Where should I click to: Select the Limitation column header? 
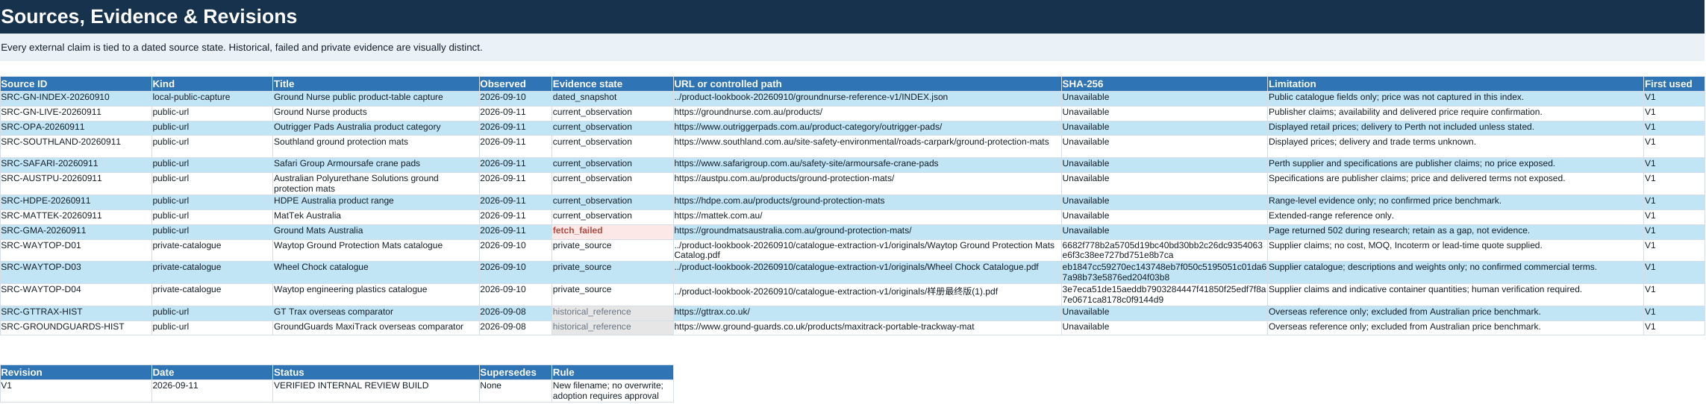click(1455, 83)
